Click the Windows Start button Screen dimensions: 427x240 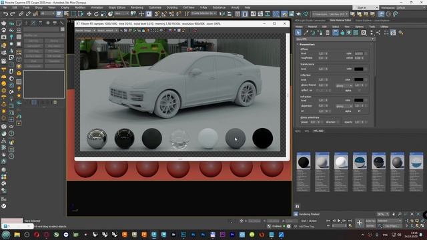point(6,235)
